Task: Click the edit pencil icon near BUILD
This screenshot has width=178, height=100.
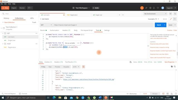Action: (171, 19)
